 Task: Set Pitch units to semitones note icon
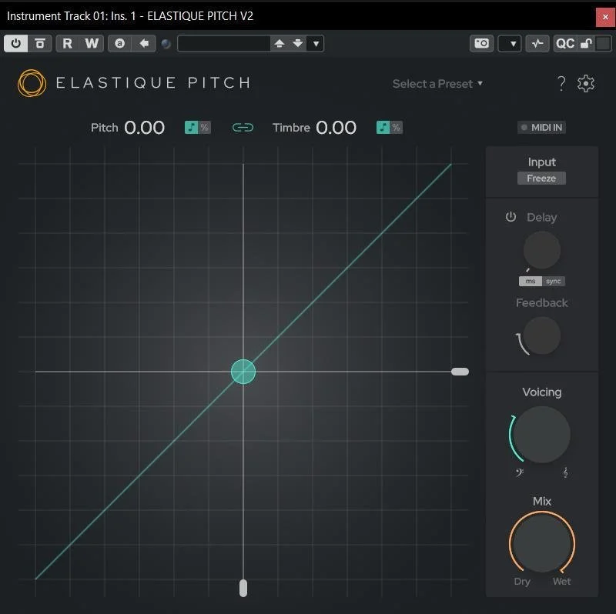pyautogui.click(x=191, y=127)
